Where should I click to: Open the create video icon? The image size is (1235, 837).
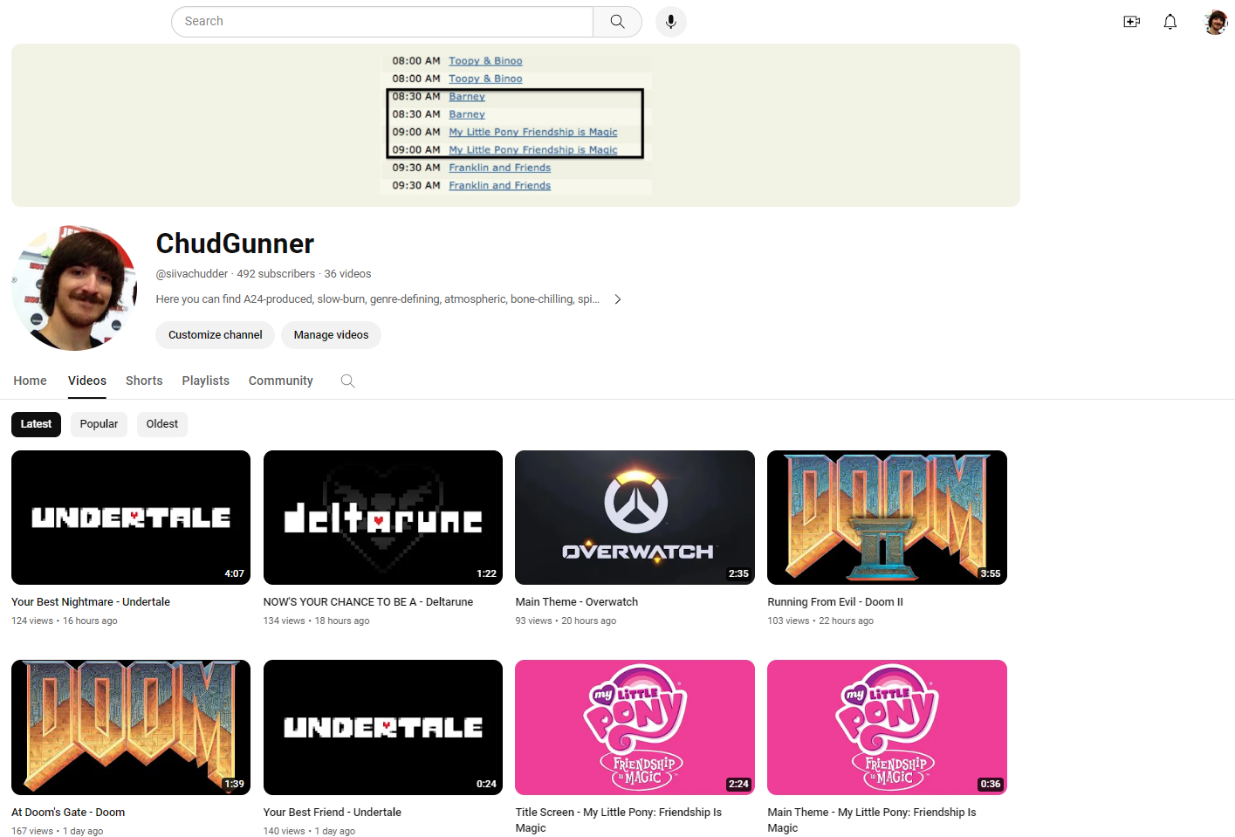tap(1131, 22)
